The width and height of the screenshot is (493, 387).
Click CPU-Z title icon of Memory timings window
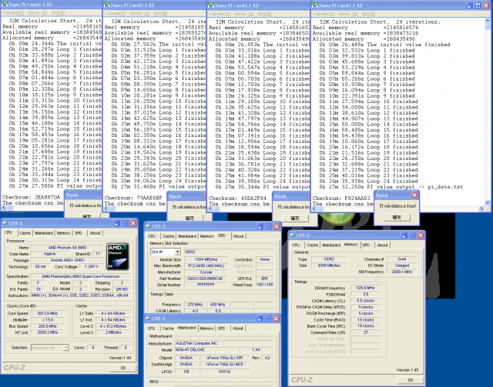(292, 235)
